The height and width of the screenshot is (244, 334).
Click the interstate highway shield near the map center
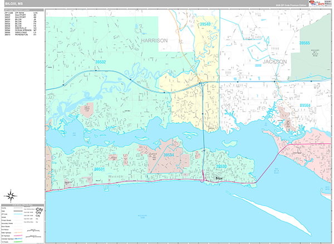pyautogui.click(x=200, y=84)
